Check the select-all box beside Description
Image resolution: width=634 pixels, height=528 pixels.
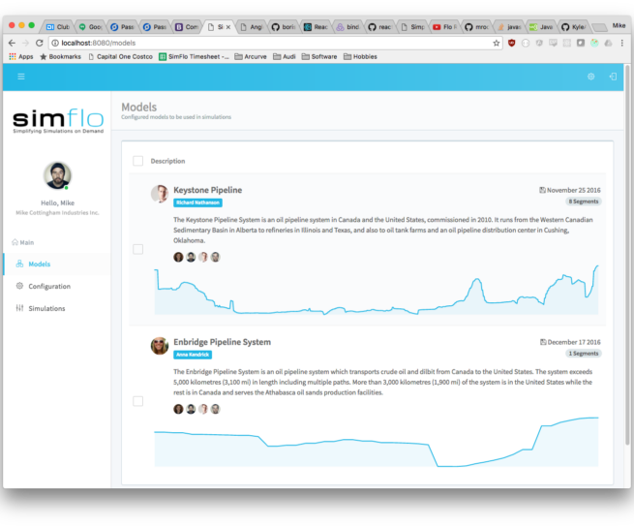(137, 161)
